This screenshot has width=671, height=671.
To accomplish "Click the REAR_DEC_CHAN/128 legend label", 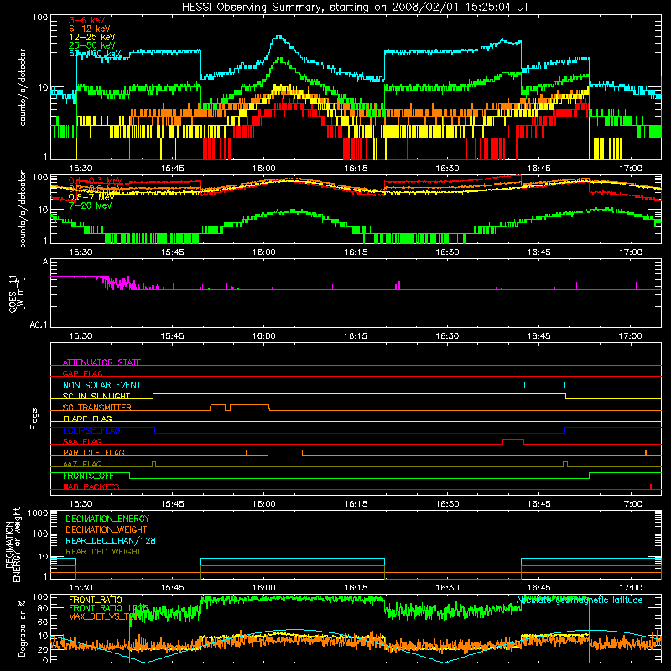I will pos(111,540).
